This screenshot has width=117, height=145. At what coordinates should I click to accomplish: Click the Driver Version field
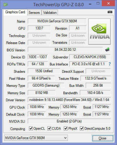point(69,100)
